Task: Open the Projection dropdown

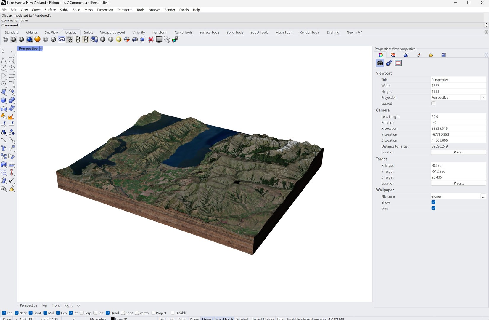Action: [x=483, y=97]
